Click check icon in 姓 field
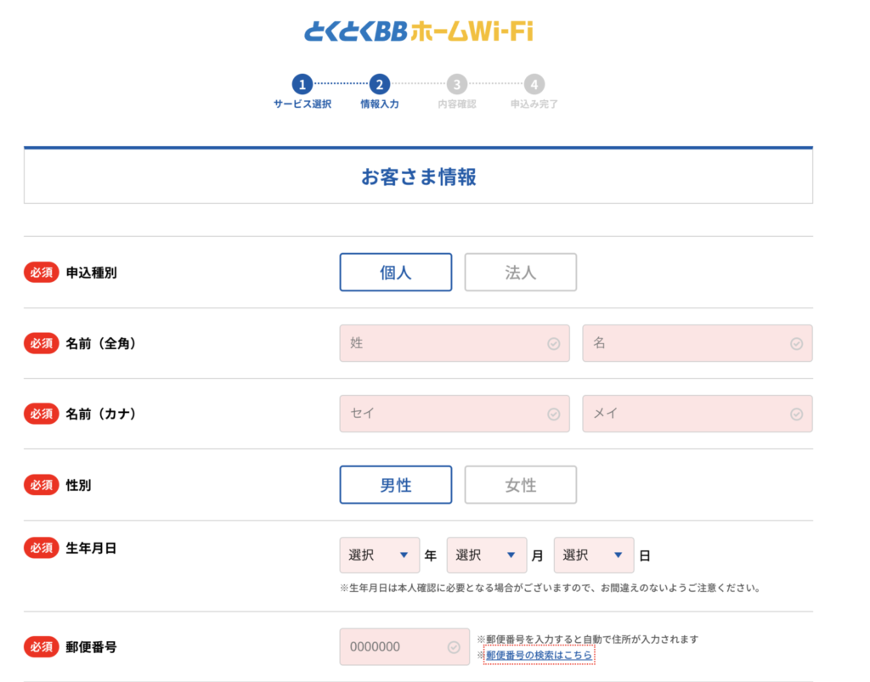This screenshot has height=682, width=870. 554,344
